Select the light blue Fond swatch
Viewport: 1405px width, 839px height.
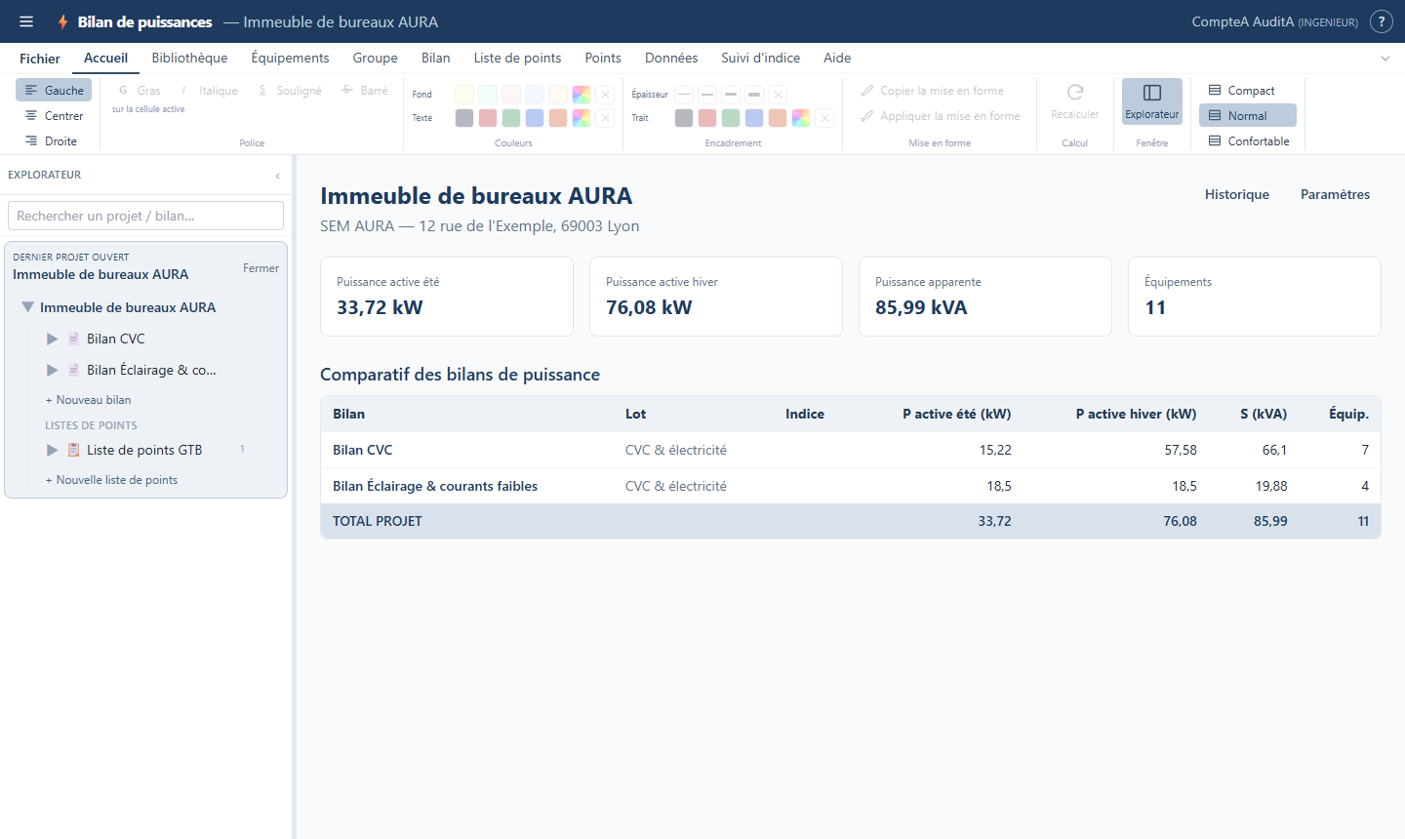(535, 95)
